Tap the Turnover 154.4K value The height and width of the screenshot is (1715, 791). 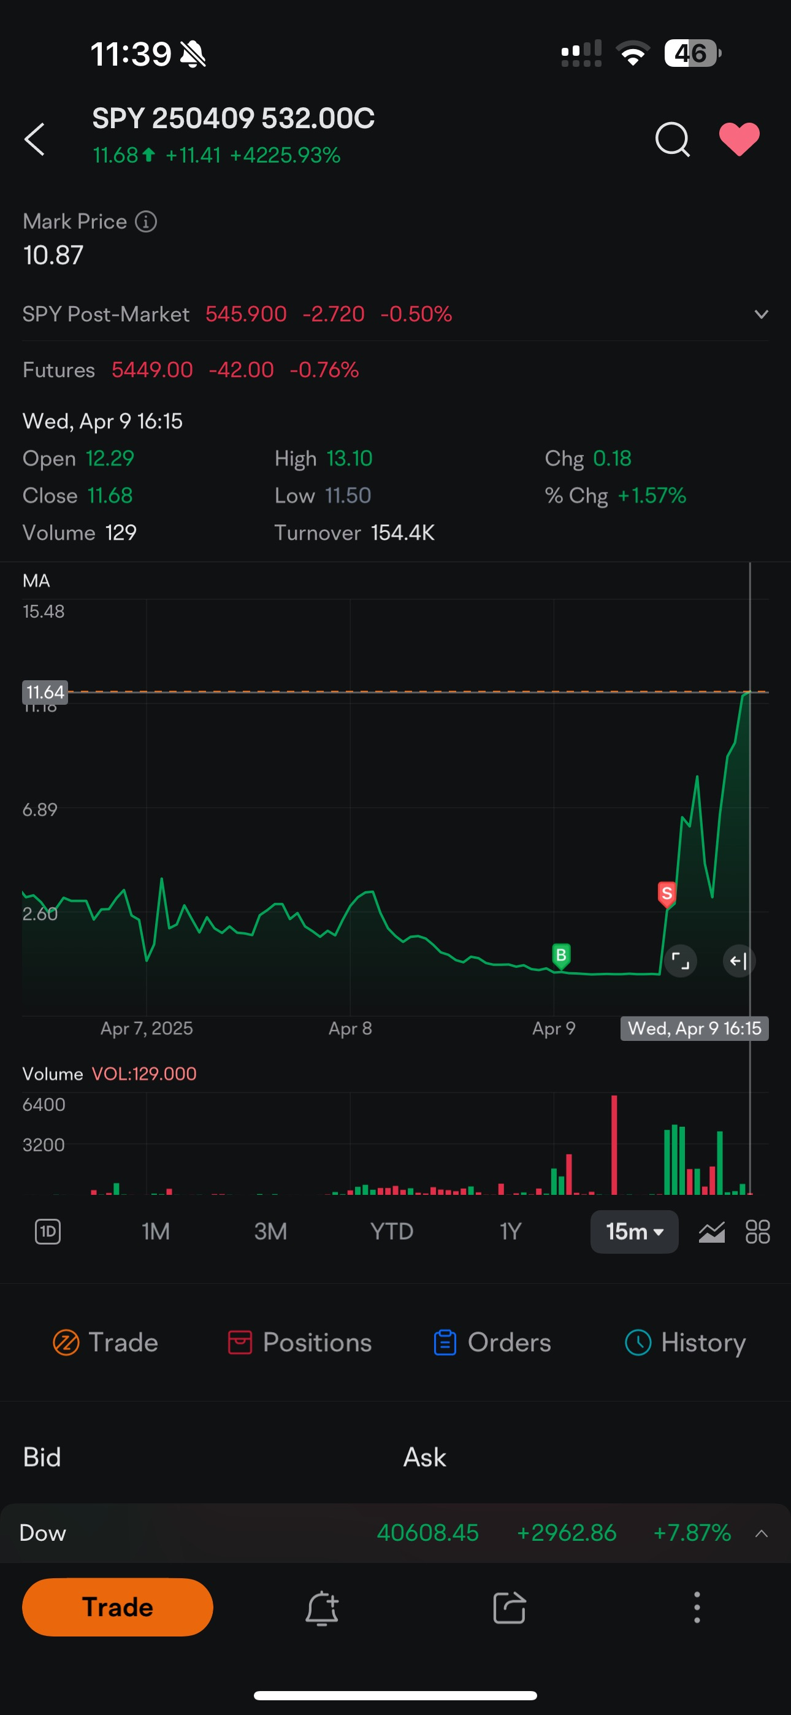tap(403, 532)
